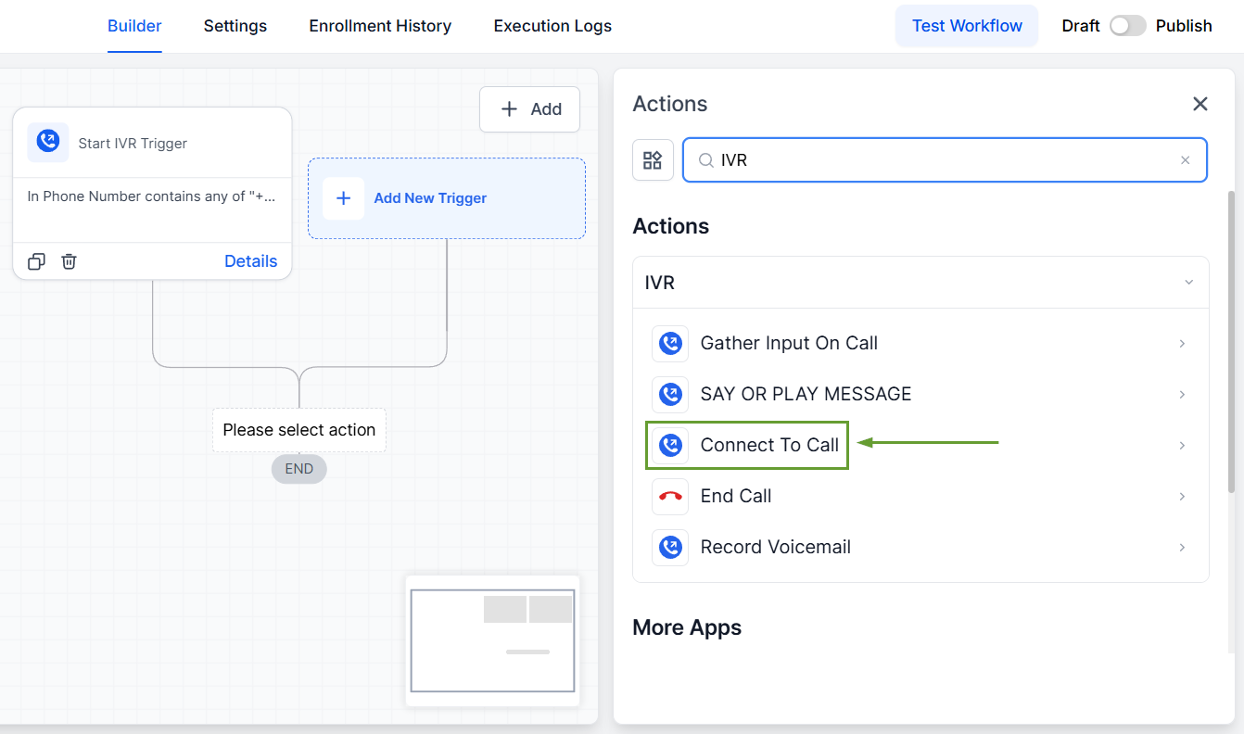Select the red End Call icon

tap(670, 497)
